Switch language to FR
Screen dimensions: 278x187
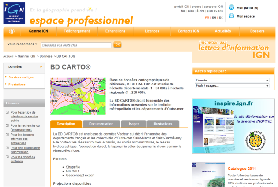click(207, 18)
